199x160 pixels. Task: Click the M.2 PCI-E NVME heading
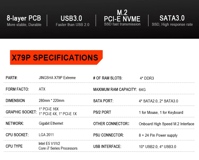tap(122, 16)
